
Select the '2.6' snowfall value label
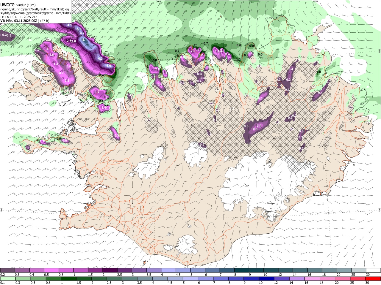click(74, 41)
